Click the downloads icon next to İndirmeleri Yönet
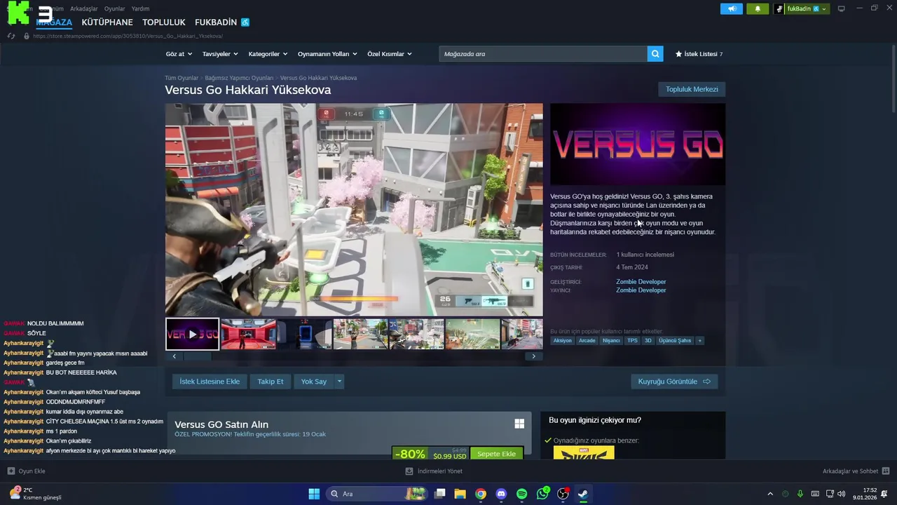Image resolution: width=897 pixels, height=505 pixels. pos(409,471)
